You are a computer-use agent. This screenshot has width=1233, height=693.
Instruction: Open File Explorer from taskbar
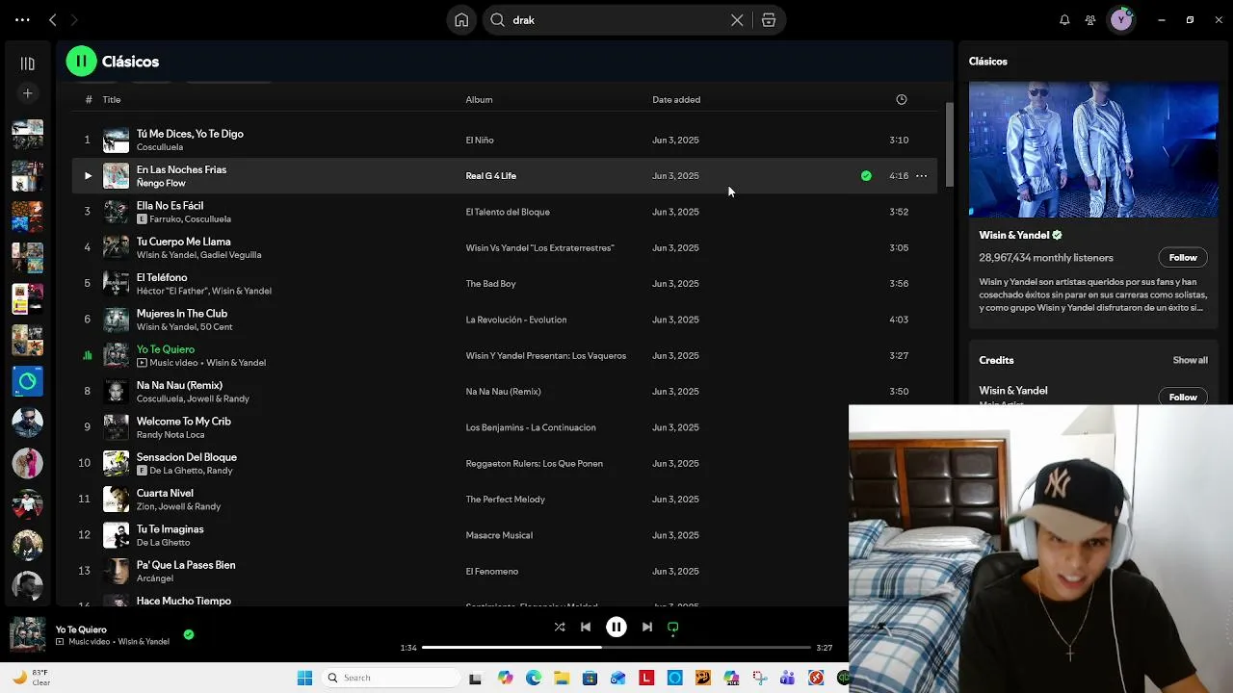pos(562,678)
